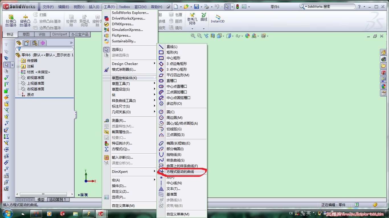The width and height of the screenshot is (389, 218).
Task: Expand the arrow under 参考几何体
Action: pos(192,29)
